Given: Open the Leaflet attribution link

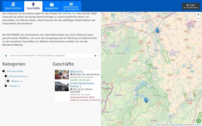Looking at the screenshot, I should click(x=157, y=125).
